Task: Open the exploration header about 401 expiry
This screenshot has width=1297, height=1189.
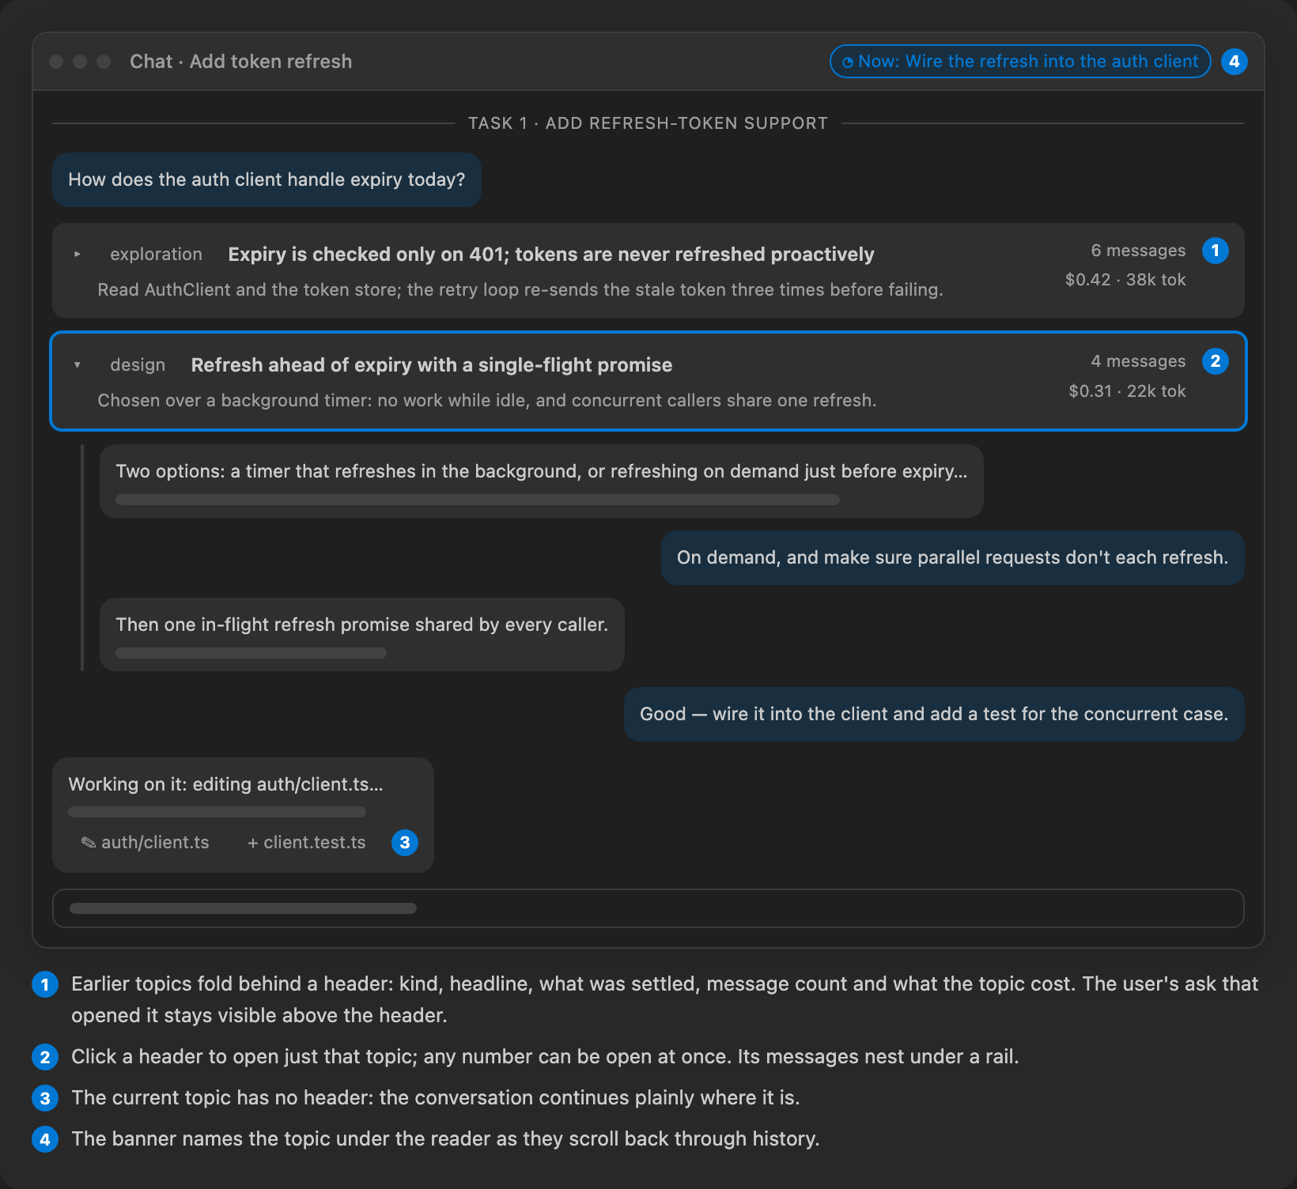Action: 648,270
